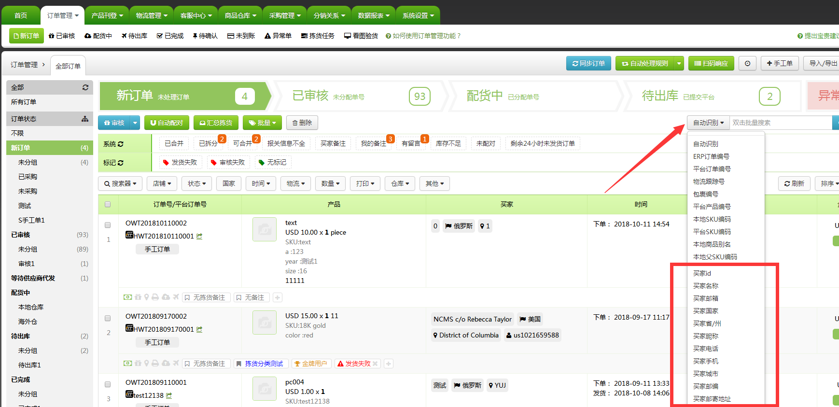The height and width of the screenshot is (407, 839).
Task: Click gift icon under order OWT201809170002
Action: pyautogui.click(x=138, y=364)
